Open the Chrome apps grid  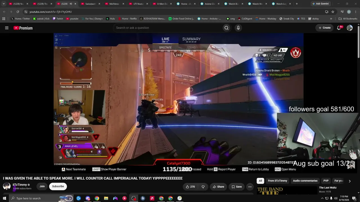pos(4,19)
